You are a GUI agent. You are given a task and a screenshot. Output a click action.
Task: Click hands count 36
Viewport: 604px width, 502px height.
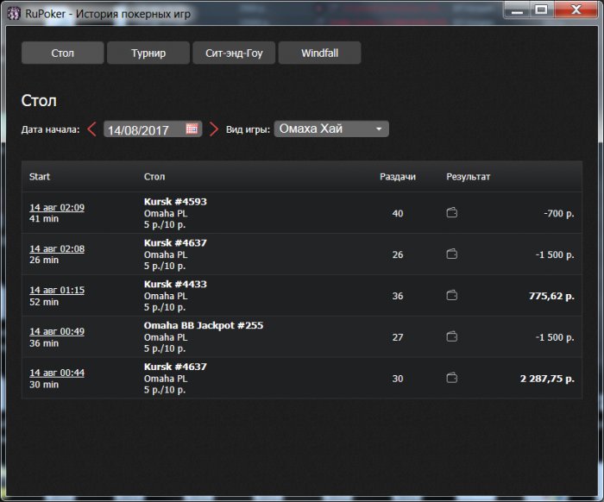tap(398, 296)
